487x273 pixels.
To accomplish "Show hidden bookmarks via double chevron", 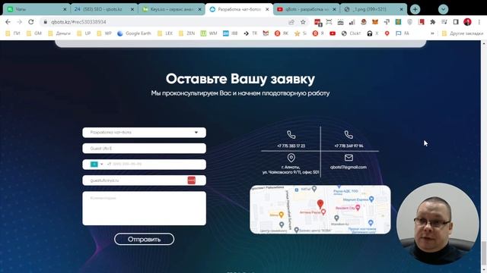I will tap(432, 33).
